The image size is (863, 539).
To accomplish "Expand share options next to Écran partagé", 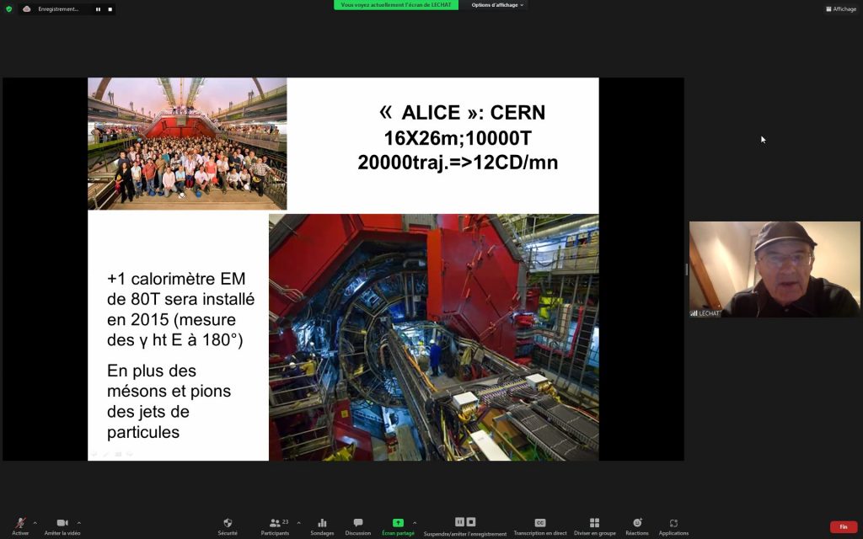I will tap(415, 522).
